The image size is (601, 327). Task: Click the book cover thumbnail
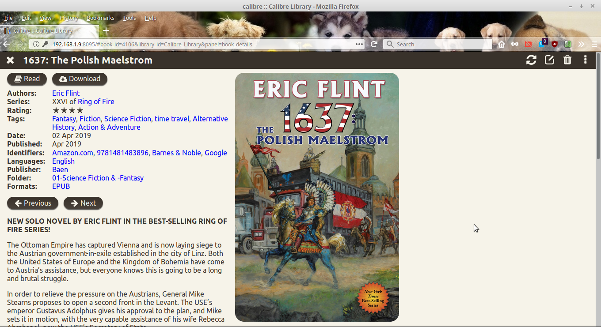pyautogui.click(x=317, y=197)
